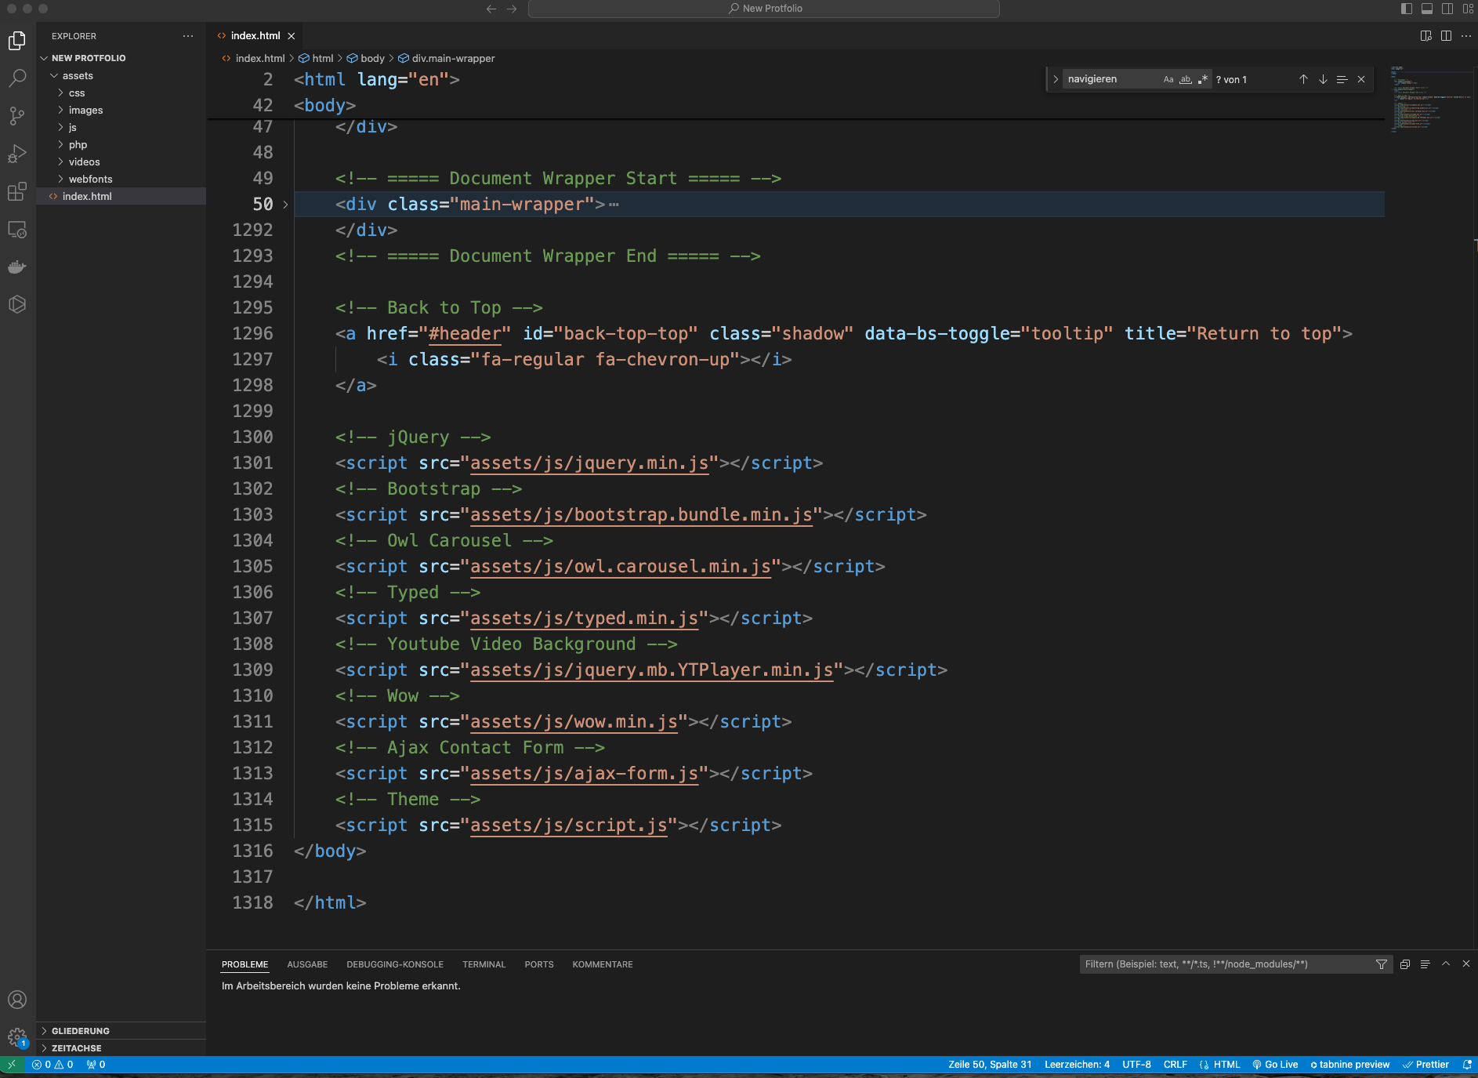Open the Accounts menu icon
Viewport: 1478px width, 1078px height.
pos(17,1000)
